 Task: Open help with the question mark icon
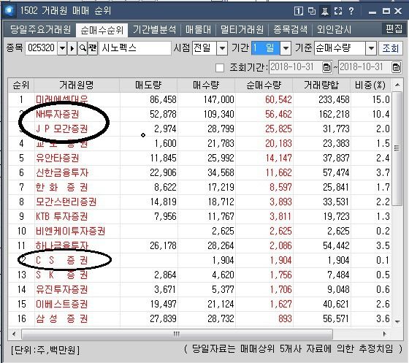(x=351, y=11)
